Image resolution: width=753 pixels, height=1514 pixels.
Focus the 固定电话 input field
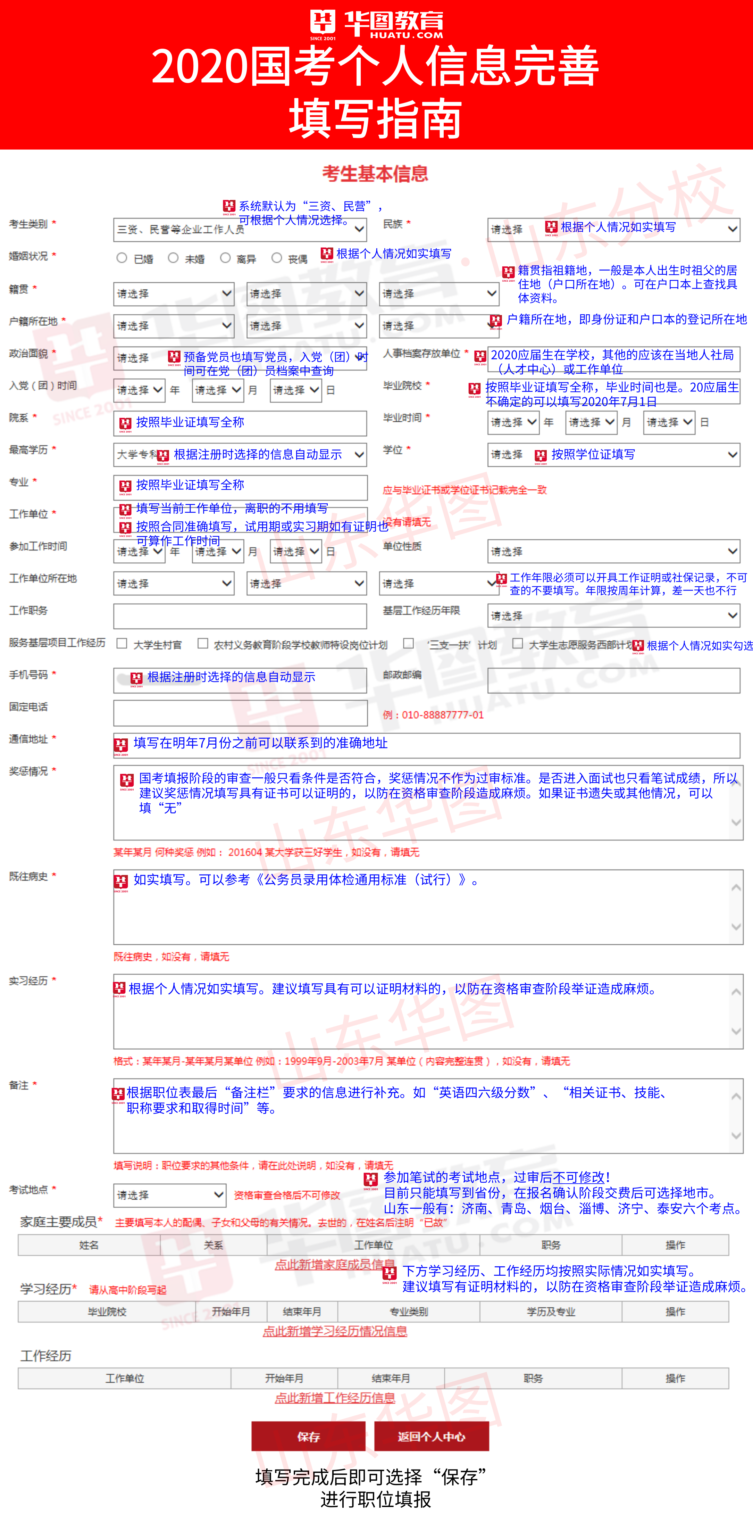coord(240,712)
